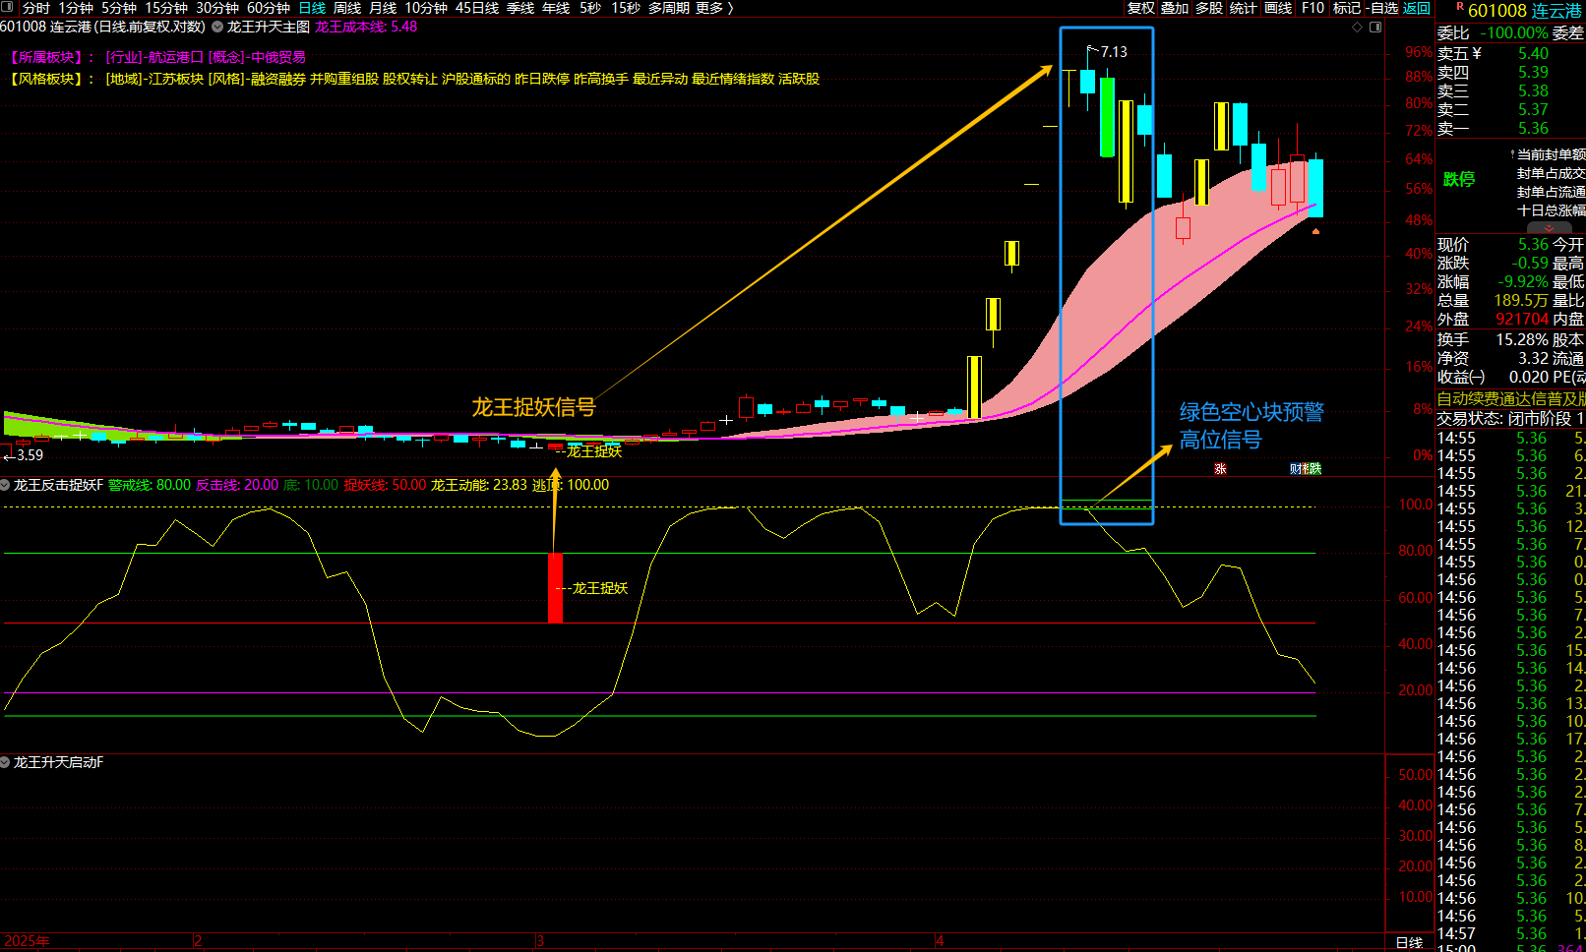
Task: Open F10 company information
Action: [1312, 8]
